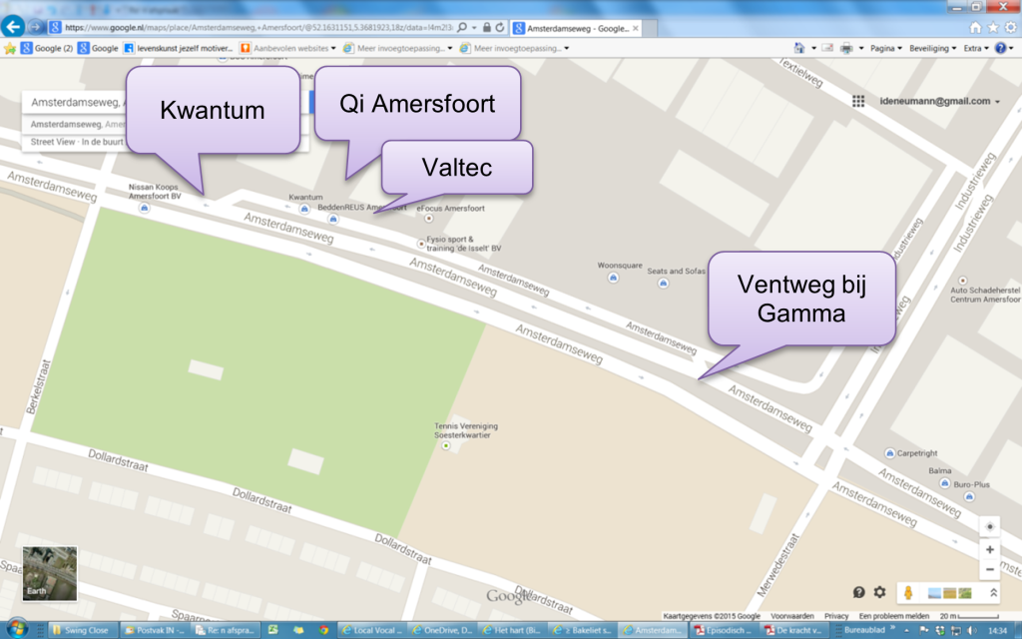Screen dimensions: 1022x639
Task: Click Een probleem melden link
Action: coord(894,616)
